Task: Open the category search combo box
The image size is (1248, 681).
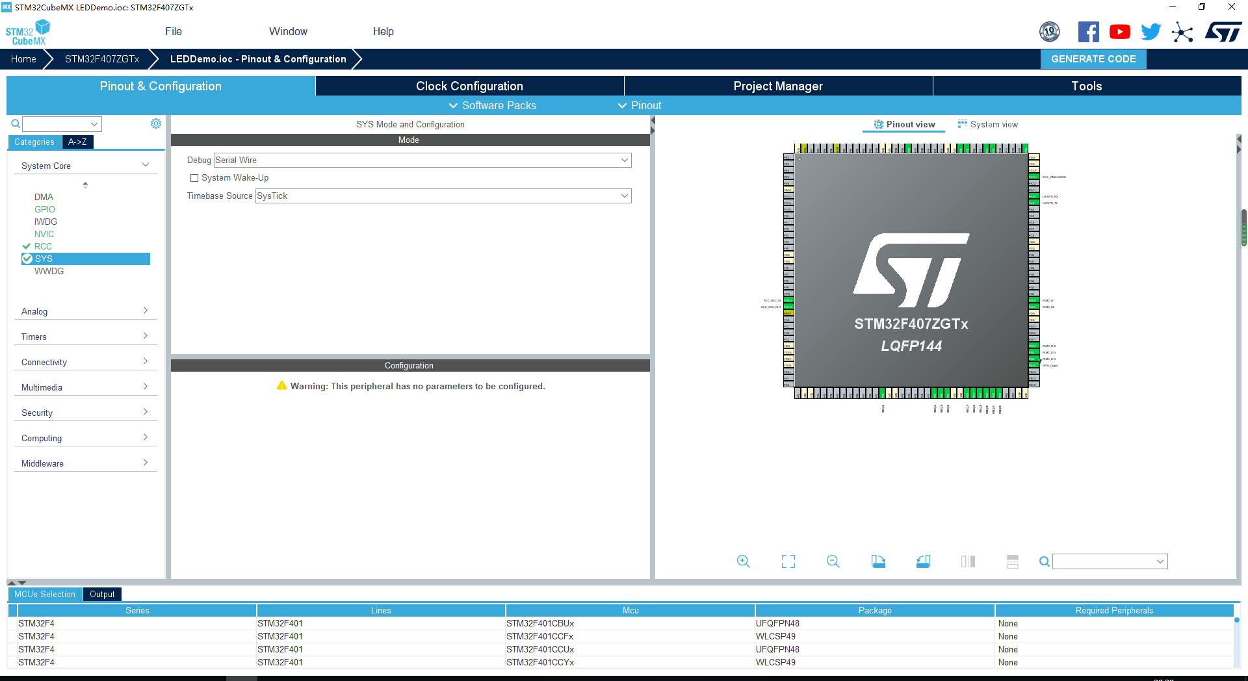Action: [62, 124]
